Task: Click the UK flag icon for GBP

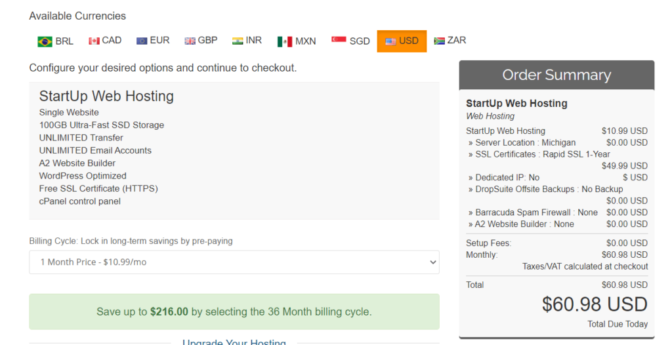Action: 190,41
